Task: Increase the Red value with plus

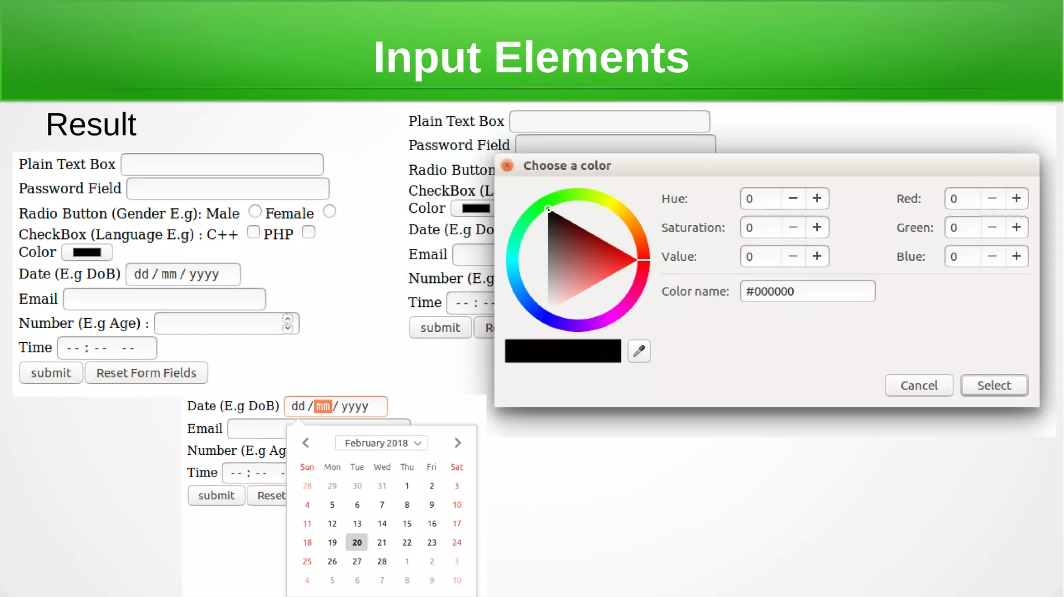Action: coord(1017,198)
